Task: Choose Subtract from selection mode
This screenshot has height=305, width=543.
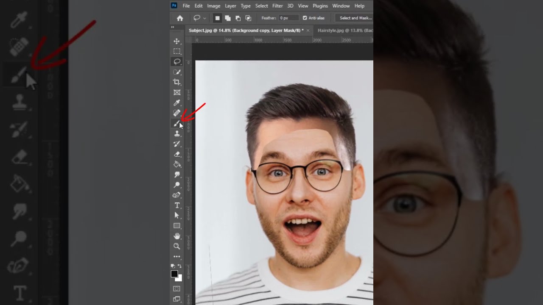Action: click(x=238, y=18)
